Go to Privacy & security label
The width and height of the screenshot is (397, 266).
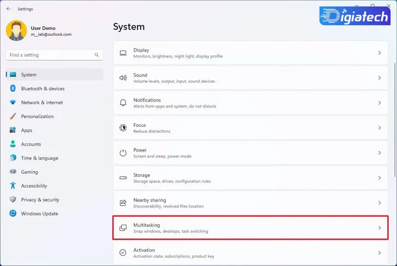click(40, 200)
